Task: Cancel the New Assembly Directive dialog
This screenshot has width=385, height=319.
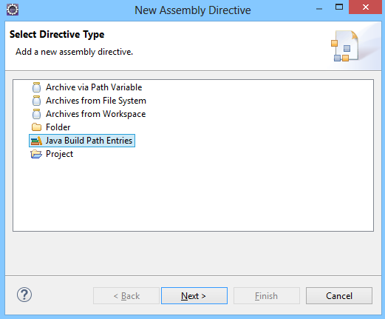Action: click(339, 295)
